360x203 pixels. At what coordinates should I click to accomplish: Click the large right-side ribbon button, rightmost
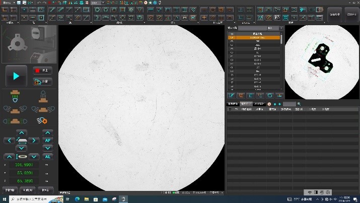351,15
